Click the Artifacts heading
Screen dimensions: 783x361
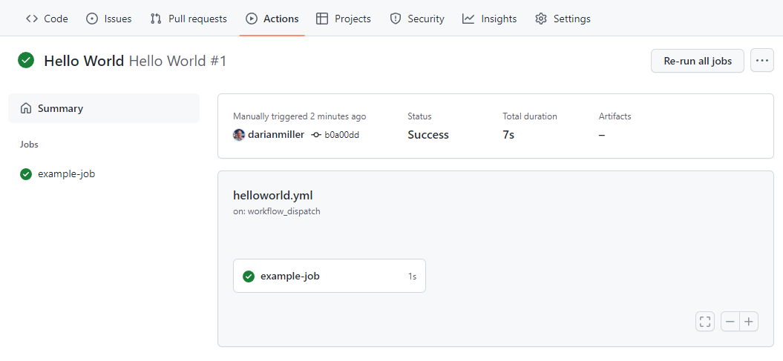[x=615, y=116]
